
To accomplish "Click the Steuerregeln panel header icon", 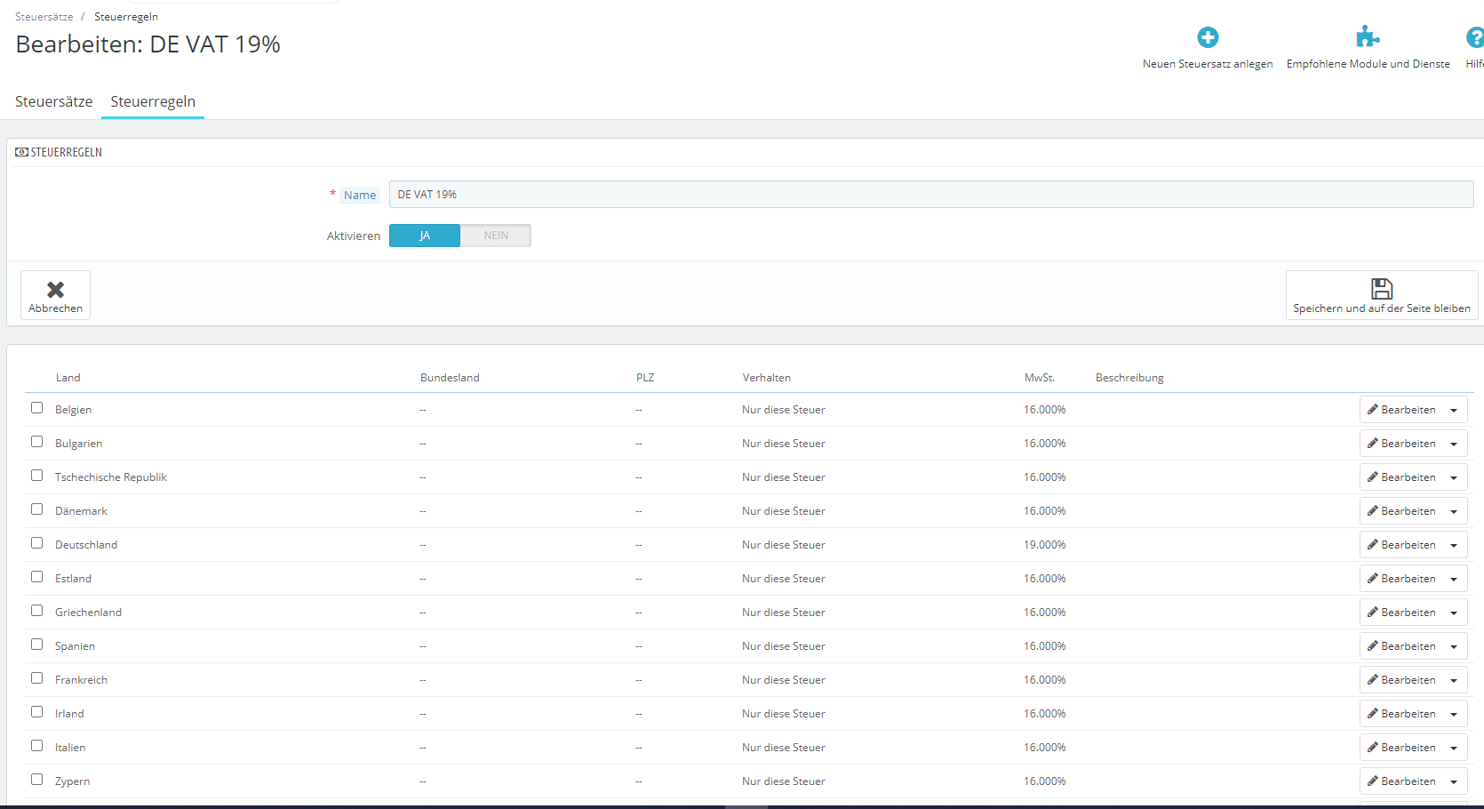I will click(x=21, y=153).
